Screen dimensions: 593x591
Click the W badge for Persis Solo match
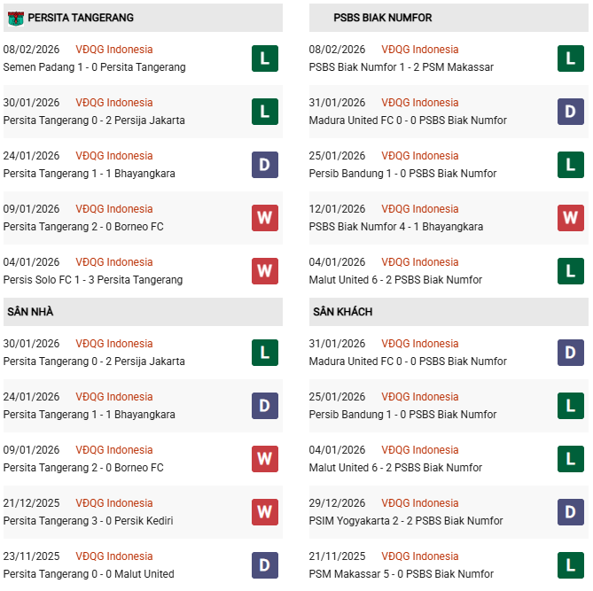(x=264, y=271)
